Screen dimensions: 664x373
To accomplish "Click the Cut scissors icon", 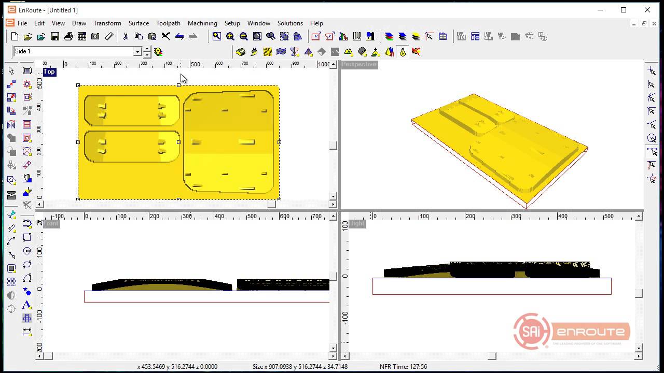I will click(126, 36).
